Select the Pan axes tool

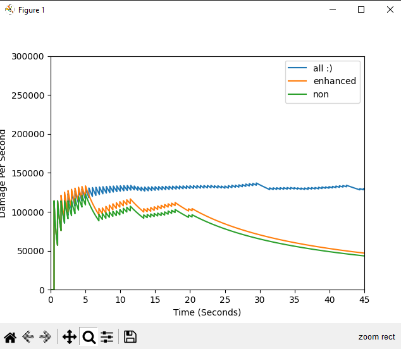[x=70, y=337]
